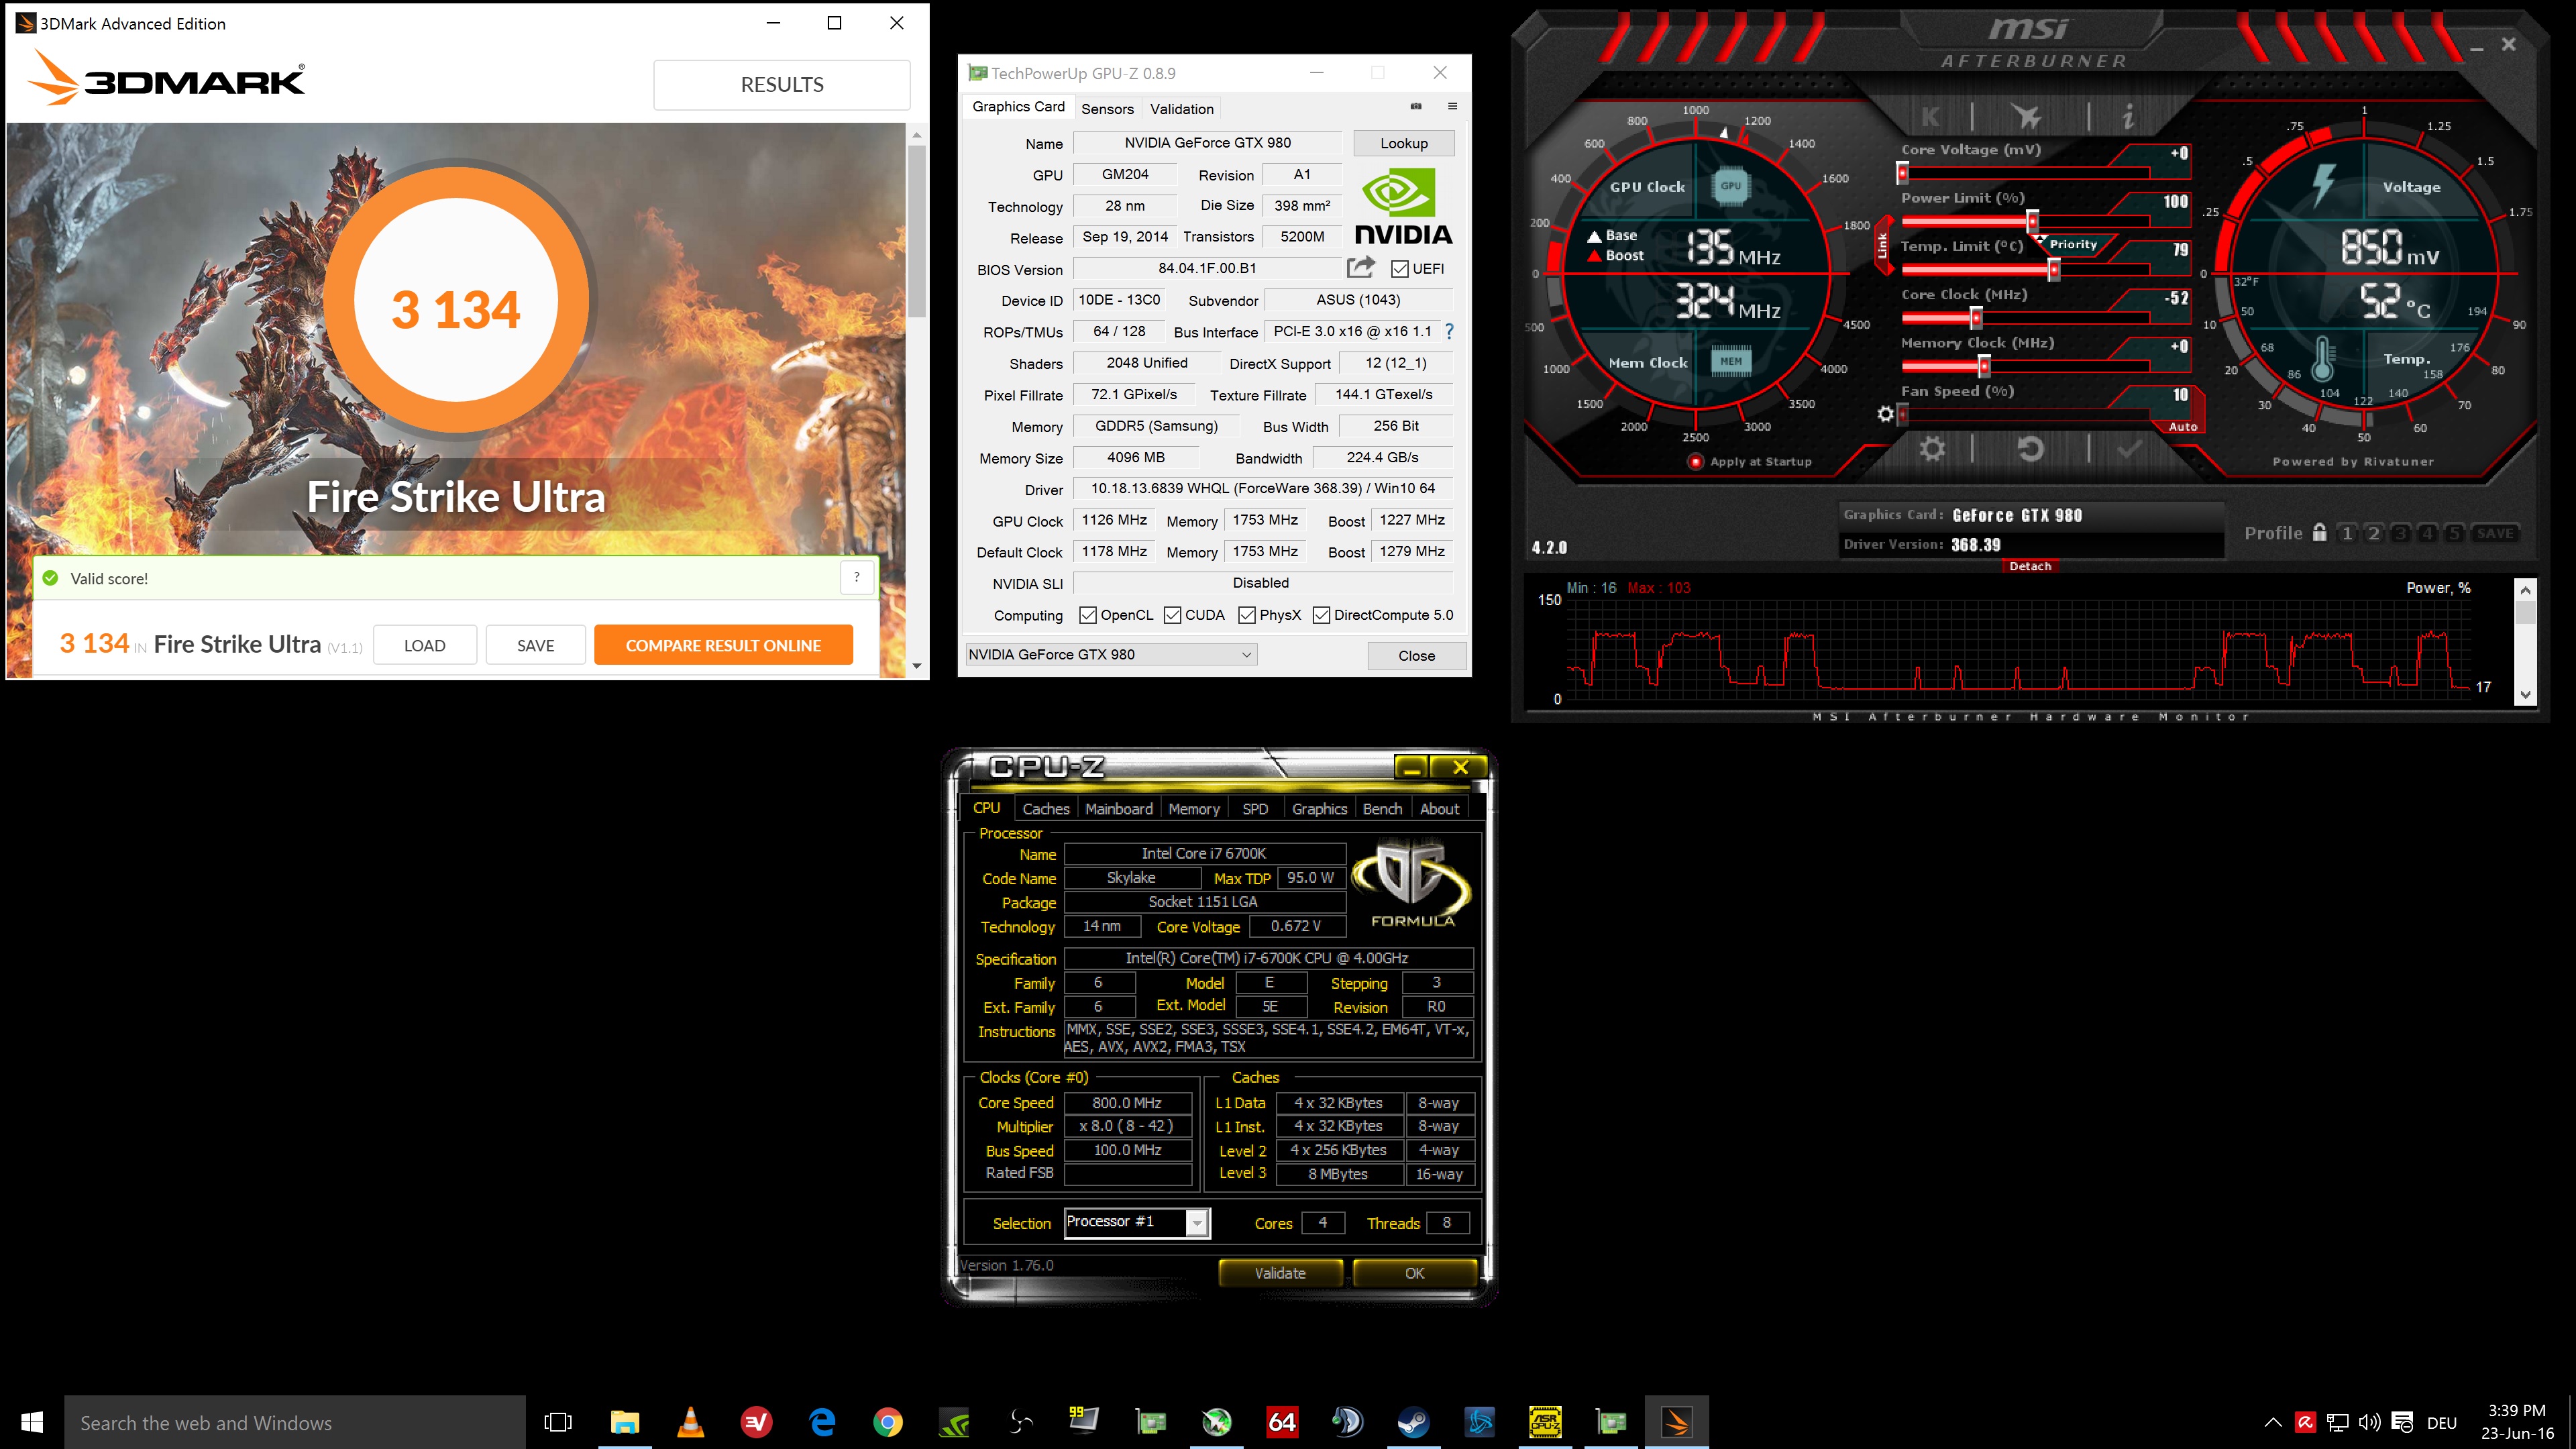Open TeamSpeak from the taskbar
The height and width of the screenshot is (1449, 2576).
click(x=1347, y=1422)
